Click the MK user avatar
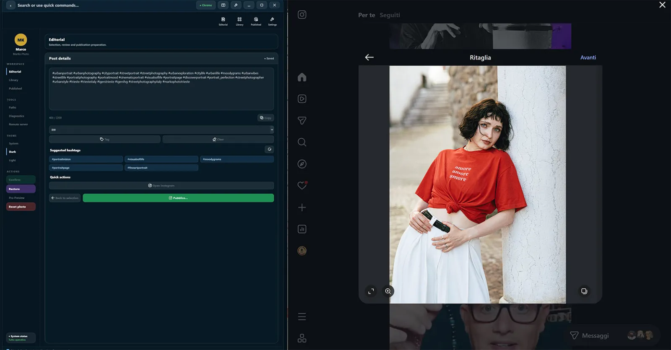The image size is (671, 350). [x=21, y=40]
